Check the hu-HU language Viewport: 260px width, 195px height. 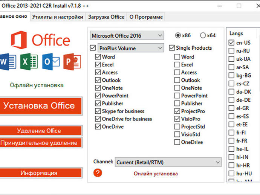pos(231,174)
